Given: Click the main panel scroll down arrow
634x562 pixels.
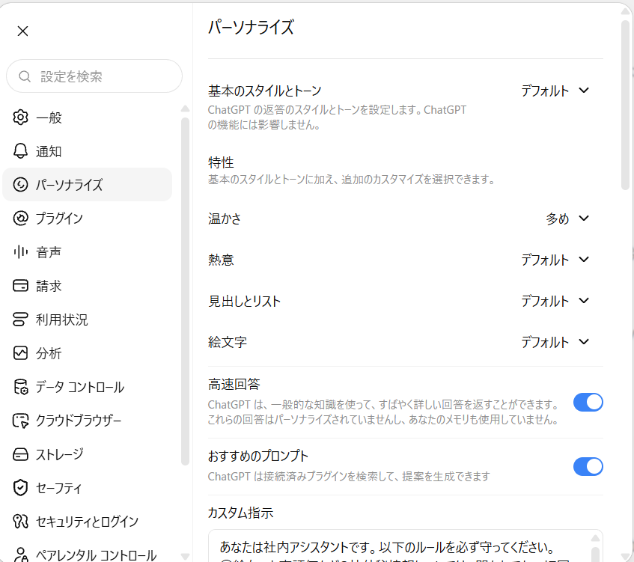Looking at the screenshot, I should coord(625,557).
